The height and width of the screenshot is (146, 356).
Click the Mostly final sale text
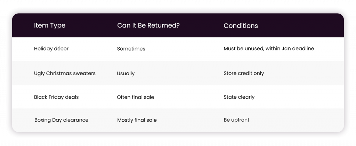(137, 120)
